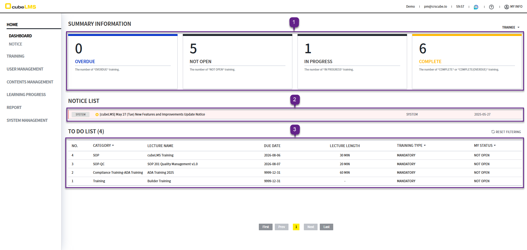527x250 pixels.
Task: Open the cubeLMS update notice link
Action: 152,115
